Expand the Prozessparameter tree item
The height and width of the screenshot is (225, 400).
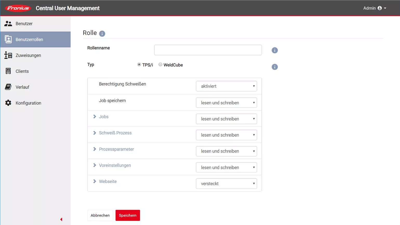tap(95, 149)
